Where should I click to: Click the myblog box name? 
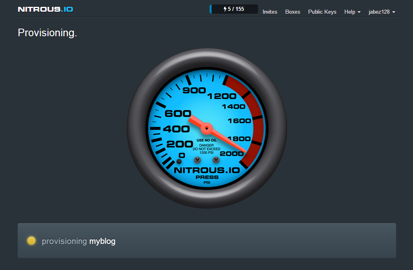(x=102, y=241)
